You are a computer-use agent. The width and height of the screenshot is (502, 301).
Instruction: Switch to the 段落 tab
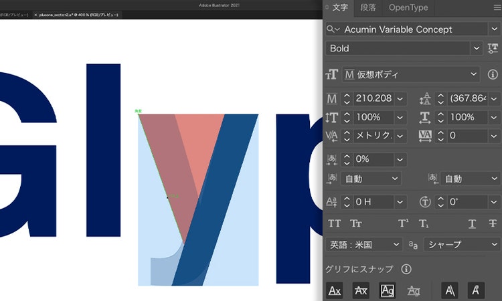tap(368, 7)
